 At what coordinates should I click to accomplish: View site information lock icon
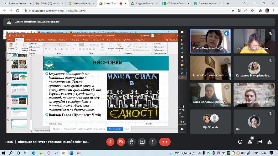(x=26, y=11)
